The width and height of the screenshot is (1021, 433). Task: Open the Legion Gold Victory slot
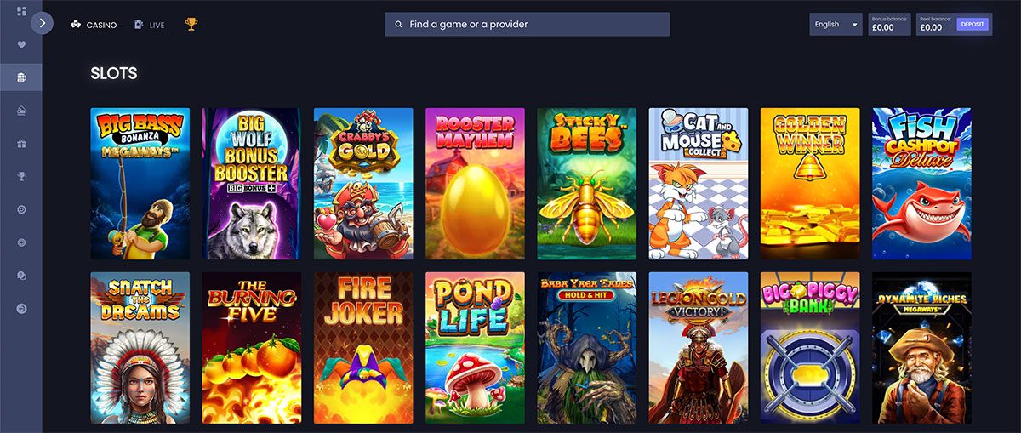pyautogui.click(x=699, y=348)
